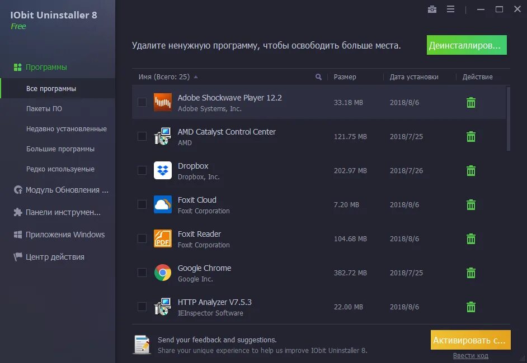Click the 121.75 MB size value

(x=350, y=137)
